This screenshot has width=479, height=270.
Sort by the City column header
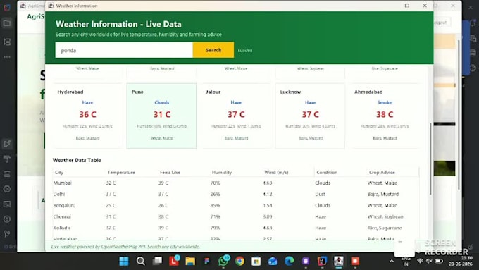pyautogui.click(x=79, y=172)
